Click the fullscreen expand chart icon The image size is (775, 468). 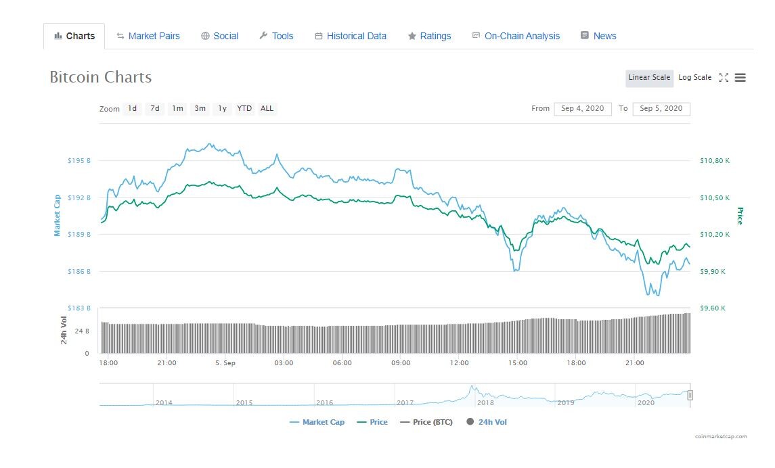(x=724, y=78)
